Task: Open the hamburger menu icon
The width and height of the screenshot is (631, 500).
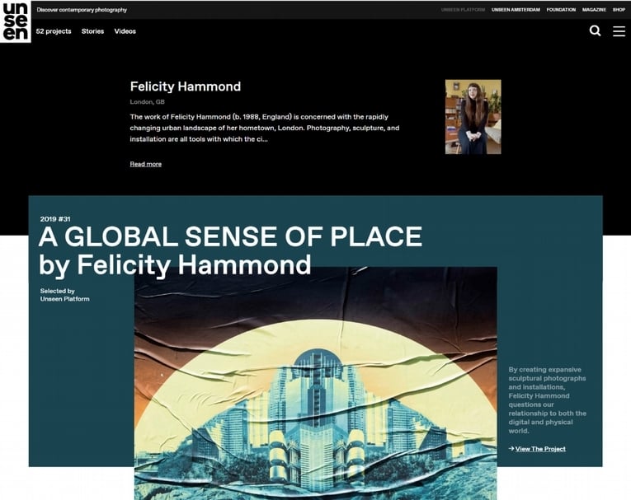Action: click(x=619, y=31)
